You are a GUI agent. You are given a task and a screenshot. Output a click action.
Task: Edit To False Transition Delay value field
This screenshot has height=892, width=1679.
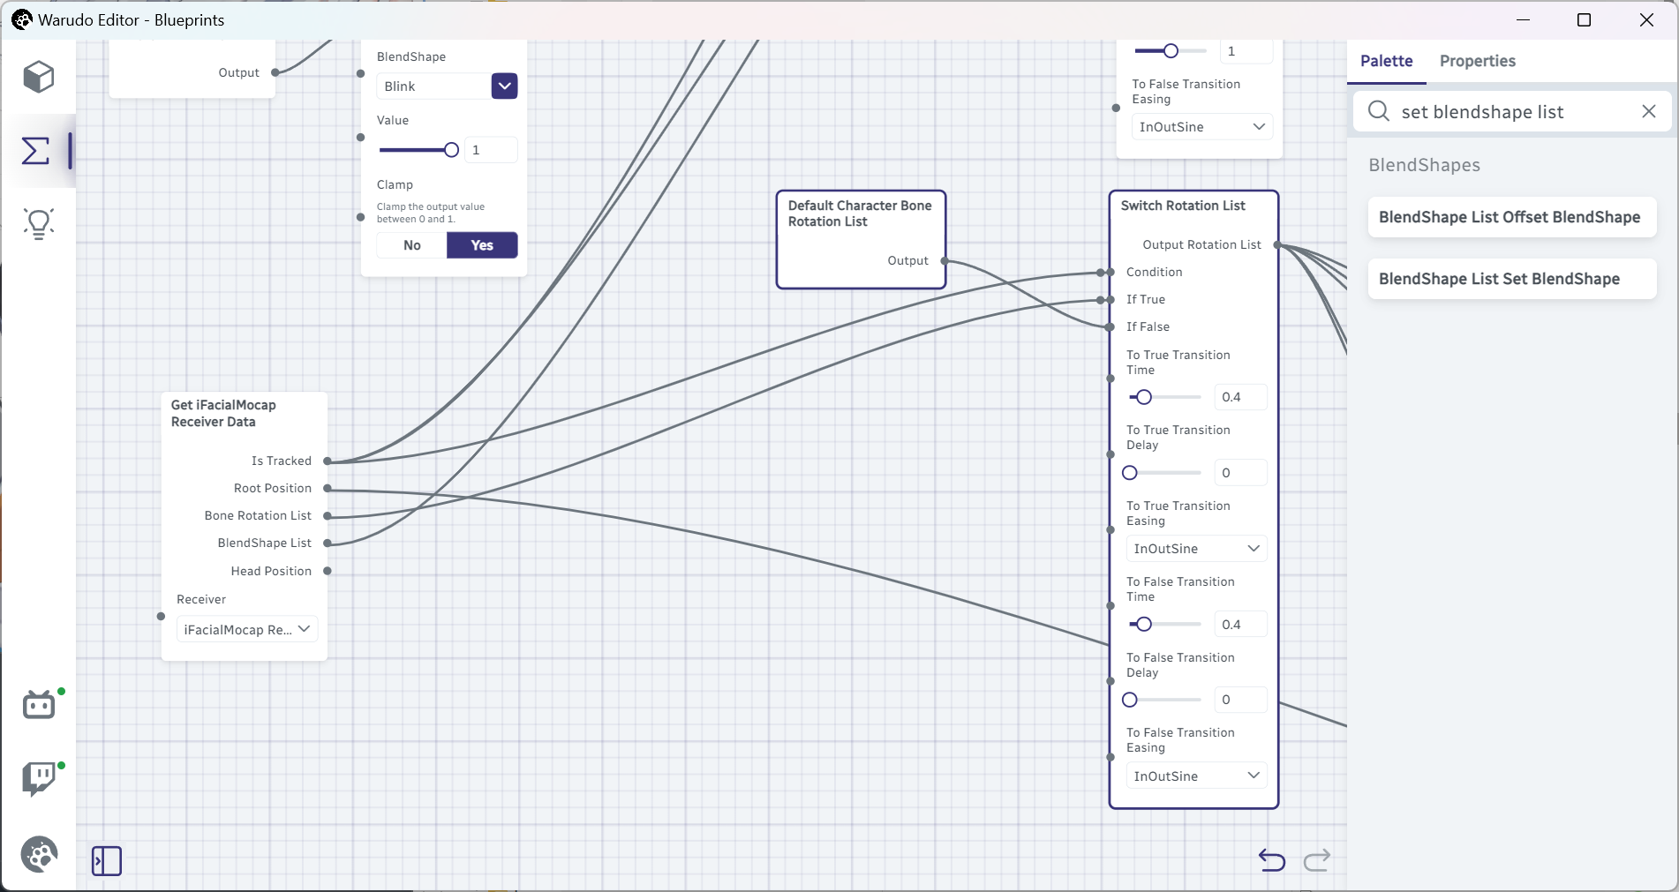point(1240,700)
